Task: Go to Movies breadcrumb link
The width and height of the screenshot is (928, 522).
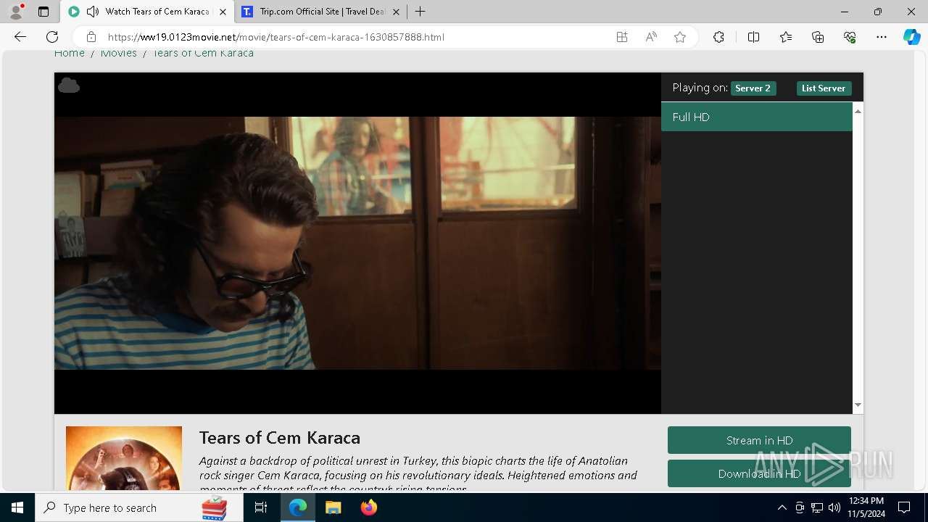Action: pyautogui.click(x=118, y=53)
